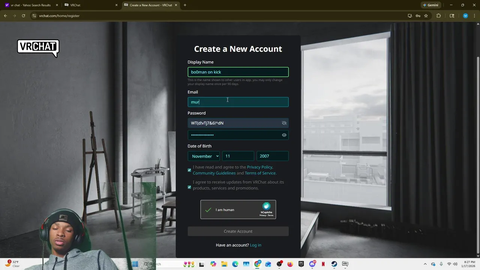Viewport: 480px width, 270px height.
Task: Click the Gemini button in Chrome
Action: coord(430,5)
